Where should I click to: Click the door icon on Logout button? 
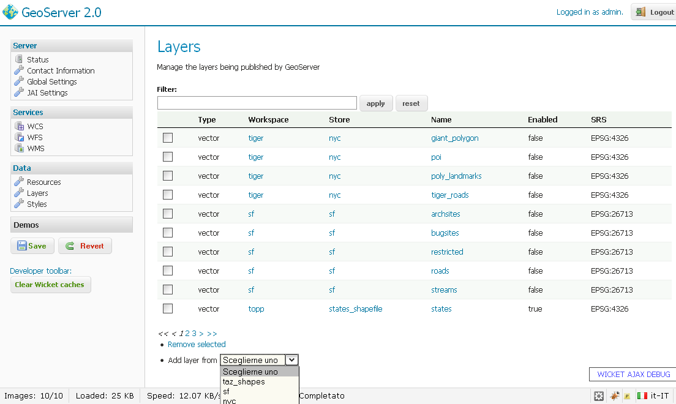pyautogui.click(x=641, y=12)
